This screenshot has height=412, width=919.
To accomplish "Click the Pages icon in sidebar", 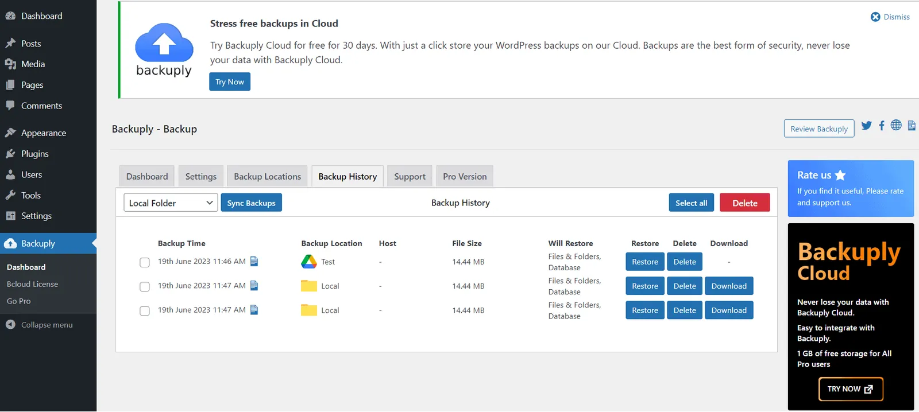I will (x=10, y=85).
